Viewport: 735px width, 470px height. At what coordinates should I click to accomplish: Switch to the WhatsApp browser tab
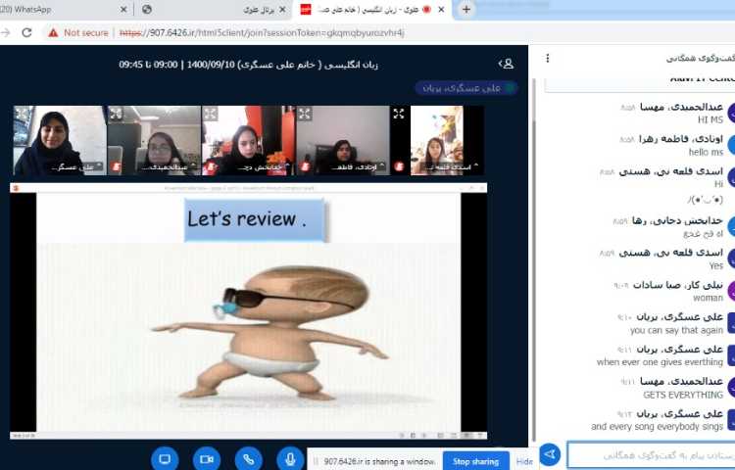49,9
